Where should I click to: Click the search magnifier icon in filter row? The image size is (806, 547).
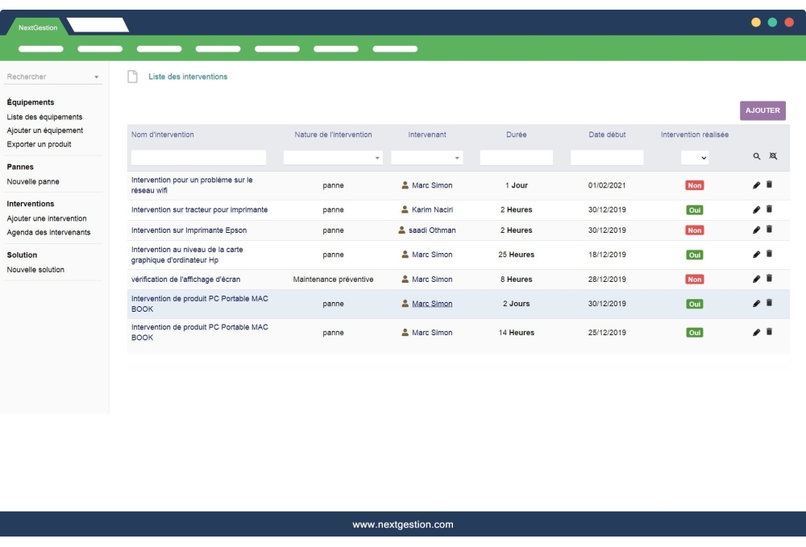point(757,156)
